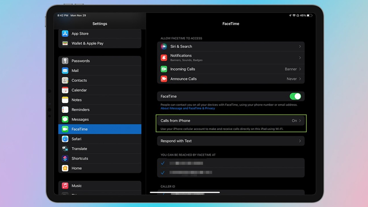Image resolution: width=368 pixels, height=207 pixels.
Task: Open the Translate app icon
Action: coord(65,149)
